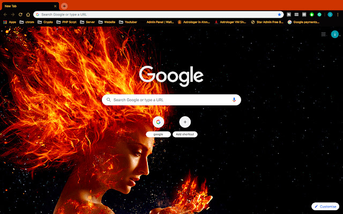Image resolution: width=343 pixels, height=214 pixels.
Task: Click the magnifier icon in search box
Action: coord(108,100)
